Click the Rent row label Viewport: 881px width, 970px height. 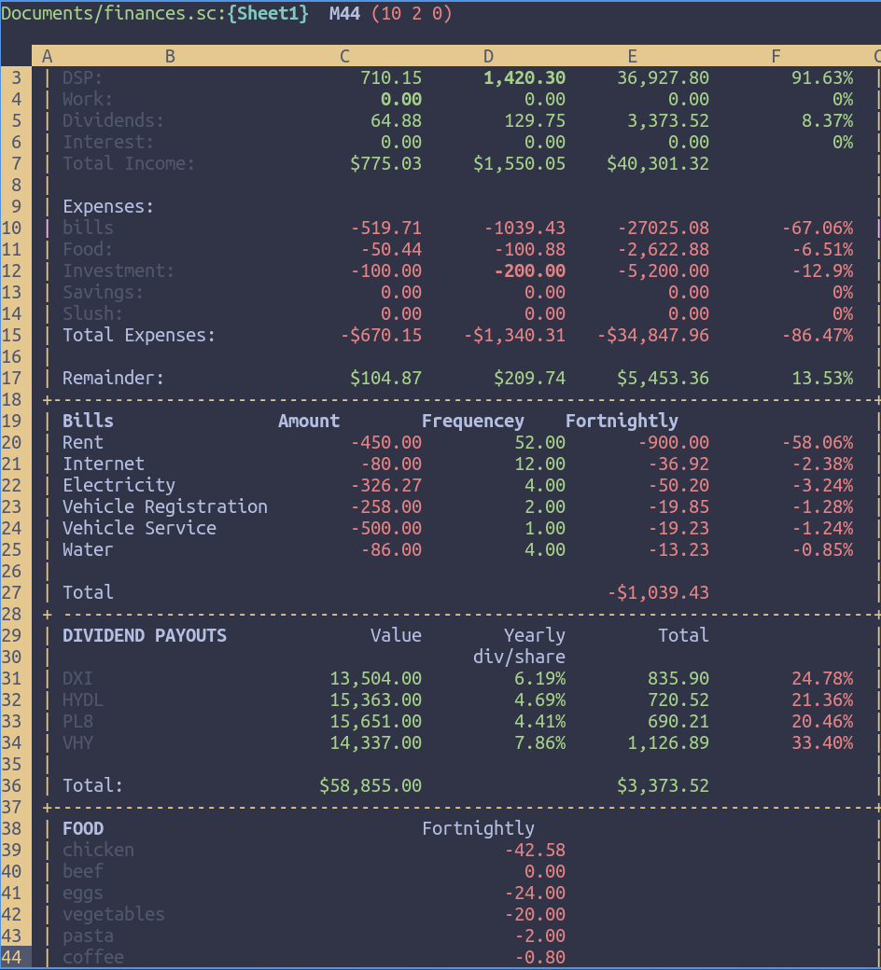pyautogui.click(x=83, y=442)
